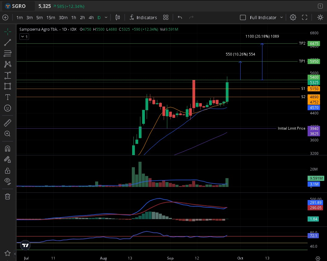This screenshot has height=261, width=327.
Task: Open the Full Indicator dropdown arrow
Action: pyautogui.click(x=282, y=18)
